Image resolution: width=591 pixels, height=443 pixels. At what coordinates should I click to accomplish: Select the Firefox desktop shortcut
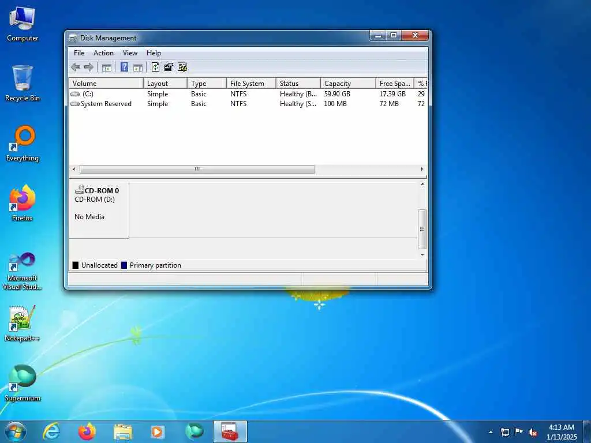[x=23, y=204]
